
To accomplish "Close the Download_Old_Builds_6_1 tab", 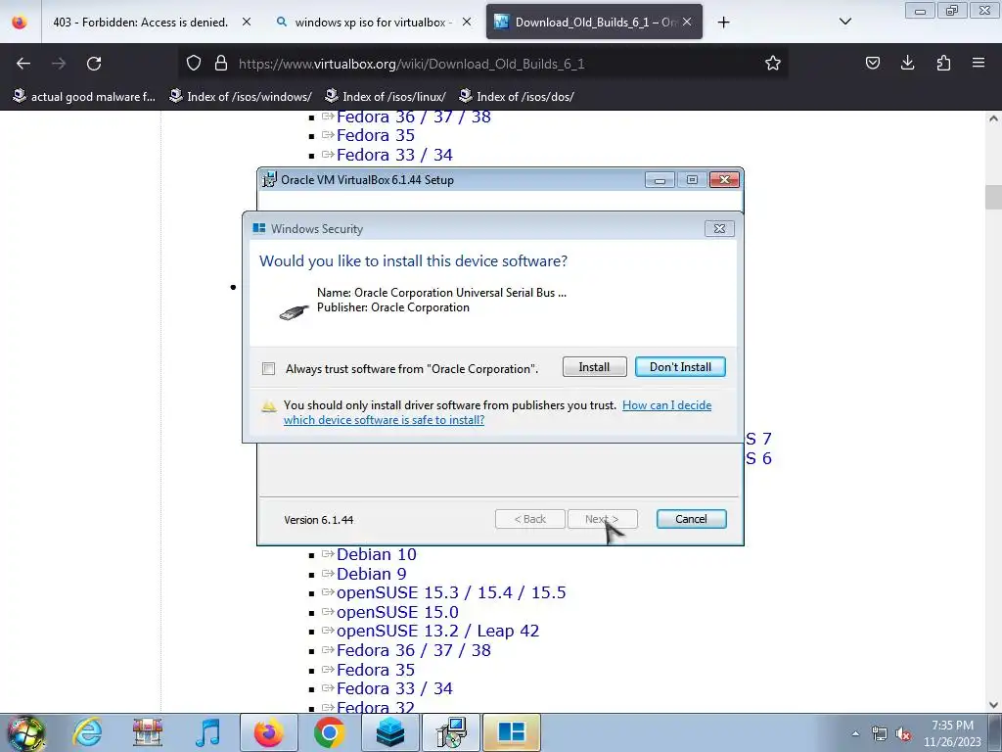I will pos(687,23).
